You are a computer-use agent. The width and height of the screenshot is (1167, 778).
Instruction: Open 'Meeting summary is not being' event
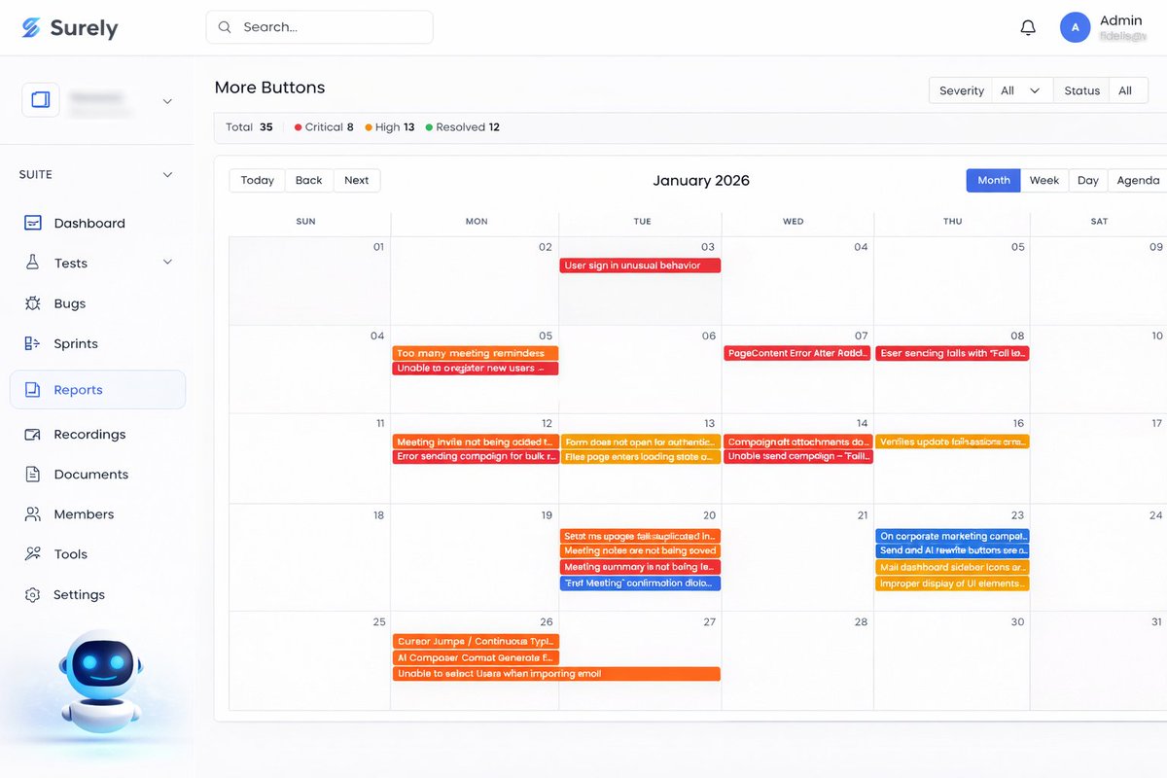pos(640,567)
